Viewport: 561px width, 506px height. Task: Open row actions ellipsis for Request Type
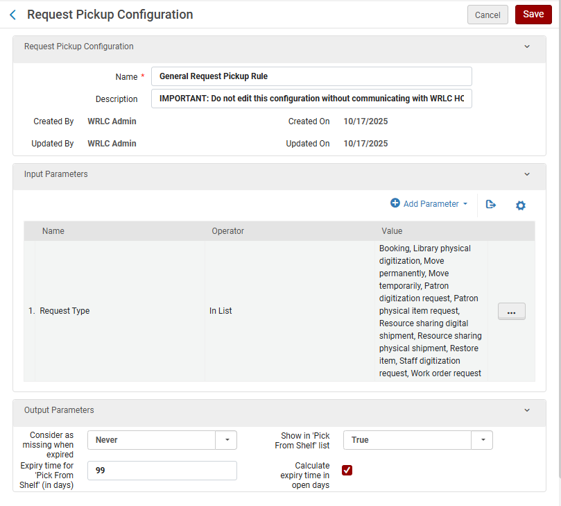(511, 312)
